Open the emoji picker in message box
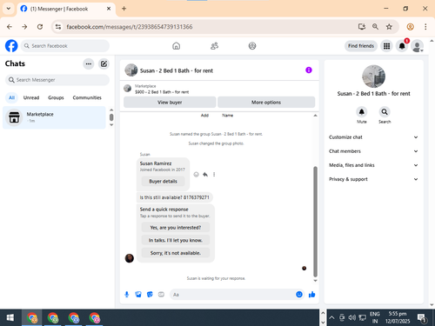435x326 pixels. [x=299, y=295]
